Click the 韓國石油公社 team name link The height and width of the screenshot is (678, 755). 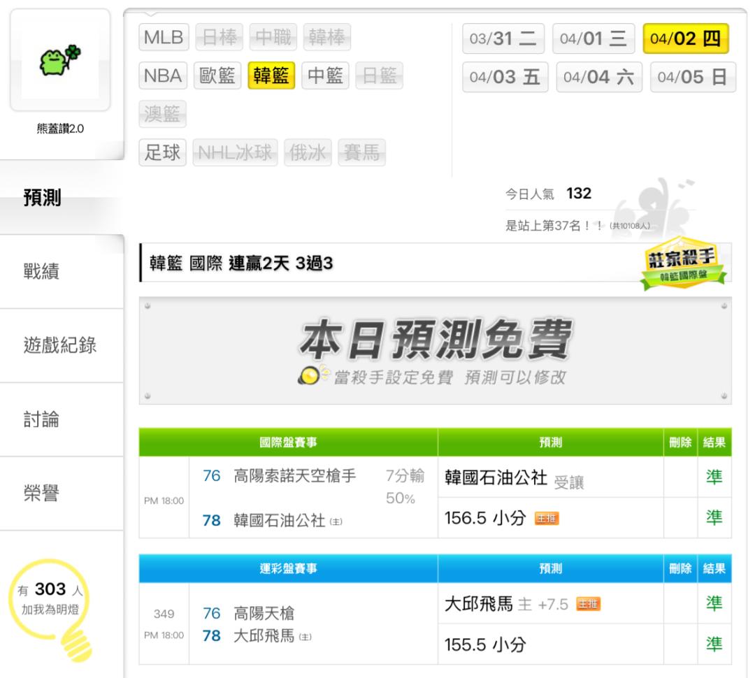(x=279, y=521)
